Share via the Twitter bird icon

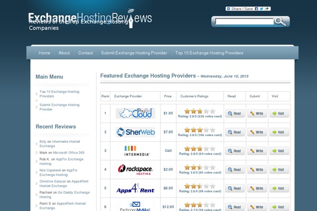pos(262,8)
